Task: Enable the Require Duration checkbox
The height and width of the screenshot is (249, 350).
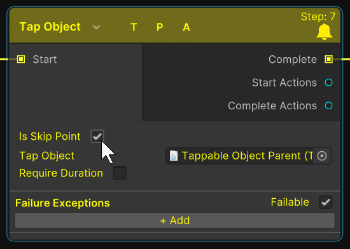Action: tap(120, 173)
